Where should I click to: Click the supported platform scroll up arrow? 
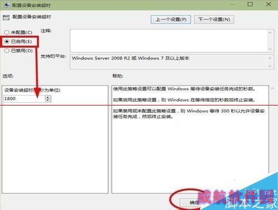270,58
